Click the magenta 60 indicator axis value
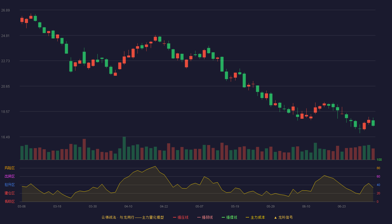 378,177
